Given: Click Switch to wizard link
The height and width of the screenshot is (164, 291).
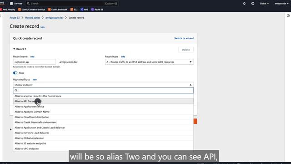Looking at the screenshot, I should click(x=184, y=38).
